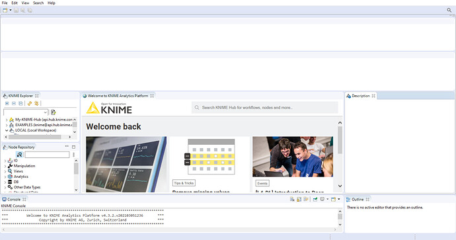The width and height of the screenshot is (456, 240).
Task: Toggle Pin Console icon in Console toolbar
Action: (x=315, y=199)
